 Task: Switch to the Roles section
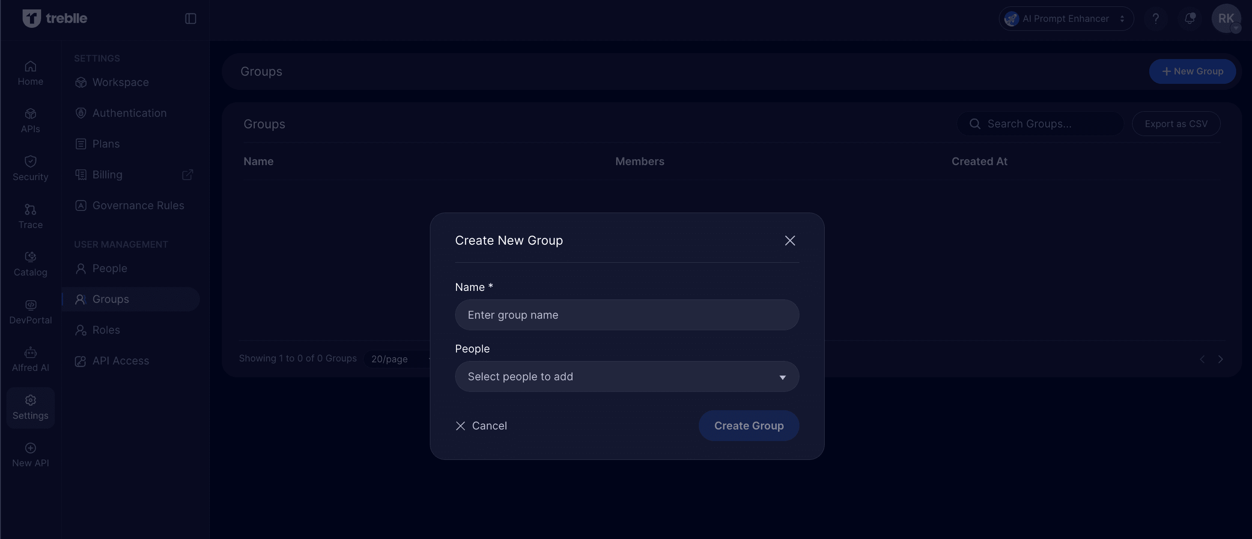coord(106,330)
